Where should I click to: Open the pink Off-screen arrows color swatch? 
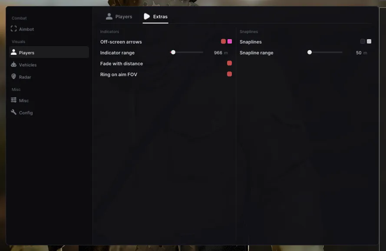point(230,41)
